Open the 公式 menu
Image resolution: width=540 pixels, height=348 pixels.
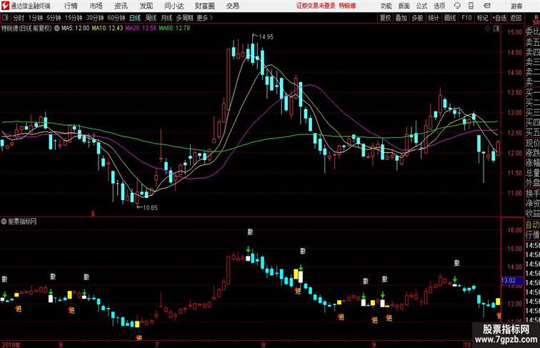[421, 6]
